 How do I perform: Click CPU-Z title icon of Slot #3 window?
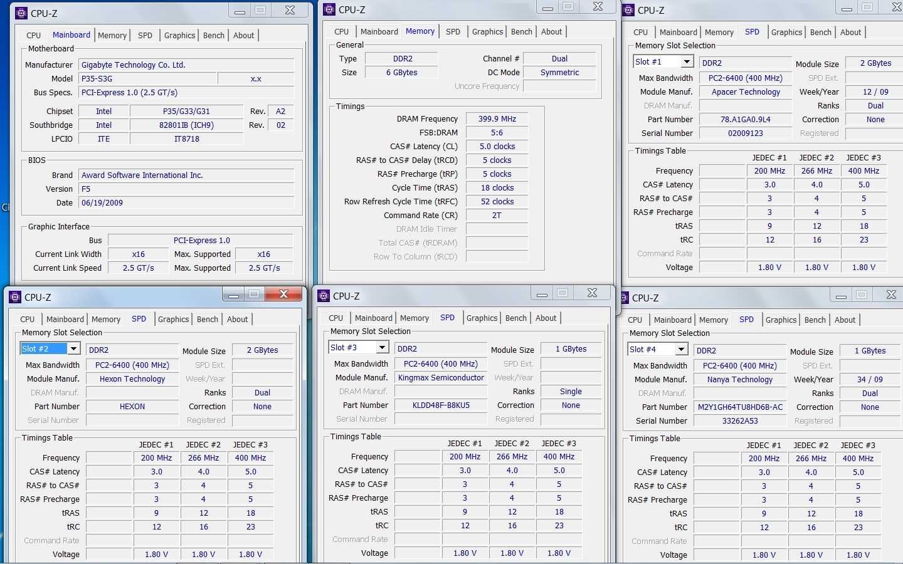coord(323,296)
